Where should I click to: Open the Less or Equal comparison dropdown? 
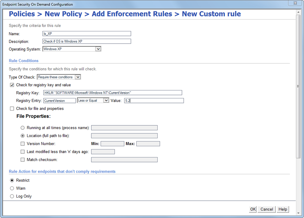(x=106, y=100)
